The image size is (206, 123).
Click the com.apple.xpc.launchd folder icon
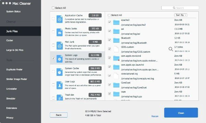116,67
